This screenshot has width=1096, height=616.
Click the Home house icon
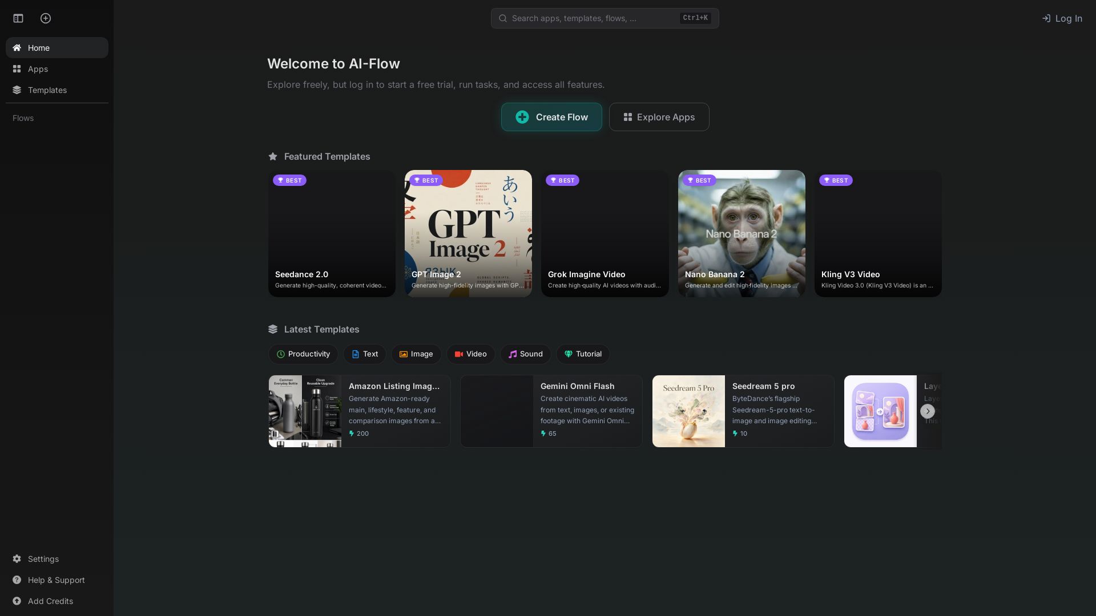tap(17, 48)
